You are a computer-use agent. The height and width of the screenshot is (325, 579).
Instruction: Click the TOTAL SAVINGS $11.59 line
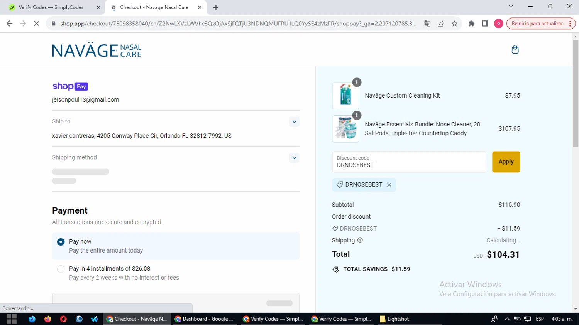[371, 269]
